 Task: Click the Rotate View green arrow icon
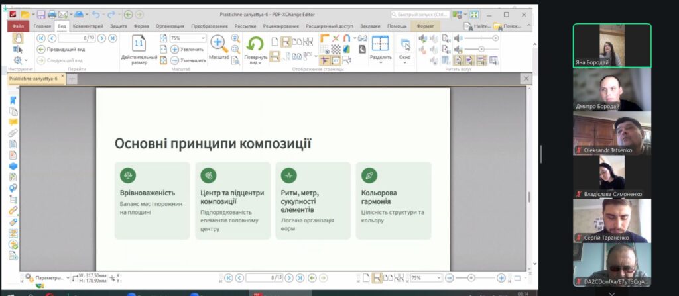(x=255, y=44)
